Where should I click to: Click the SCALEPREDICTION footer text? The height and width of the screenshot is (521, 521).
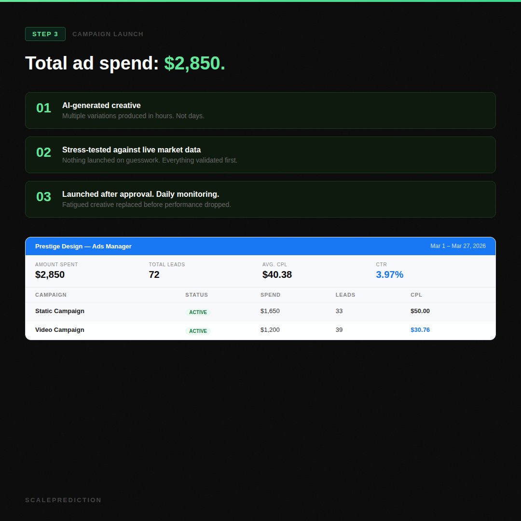coord(63,500)
